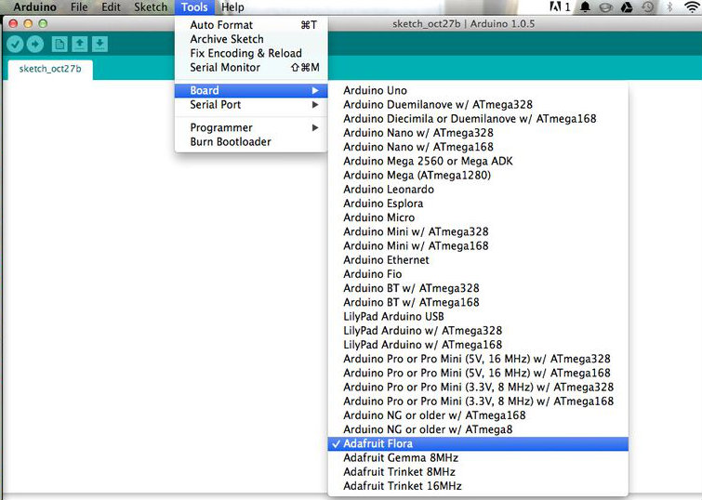Screen dimensions: 702x500
Task: Choose Pro Mini 5V 16 MHz ATmega328
Action: 478,359
